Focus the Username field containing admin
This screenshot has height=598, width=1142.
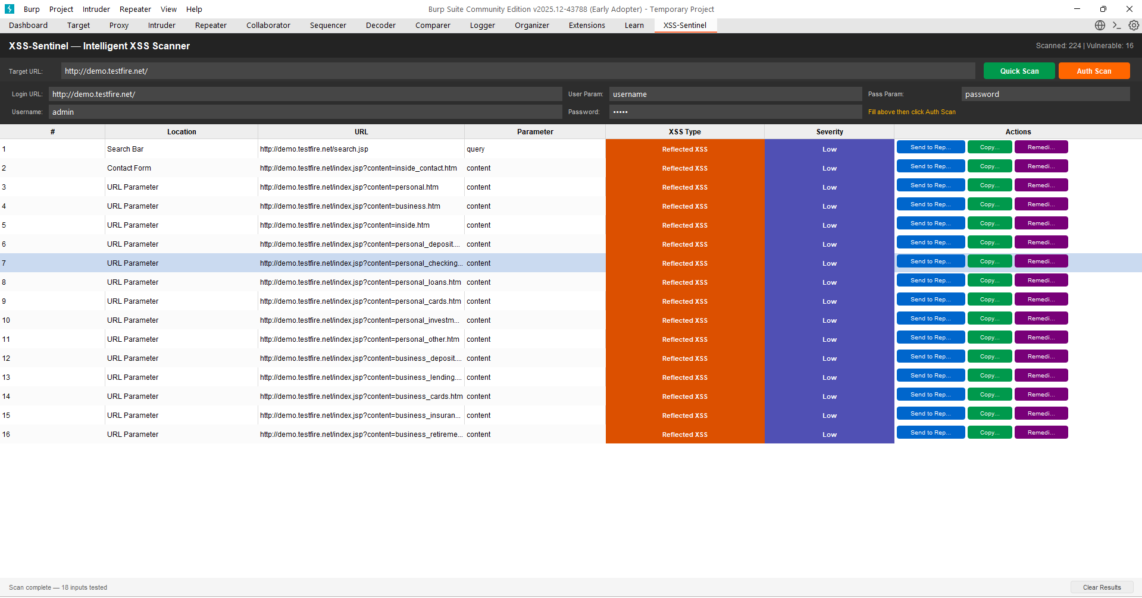pos(305,112)
